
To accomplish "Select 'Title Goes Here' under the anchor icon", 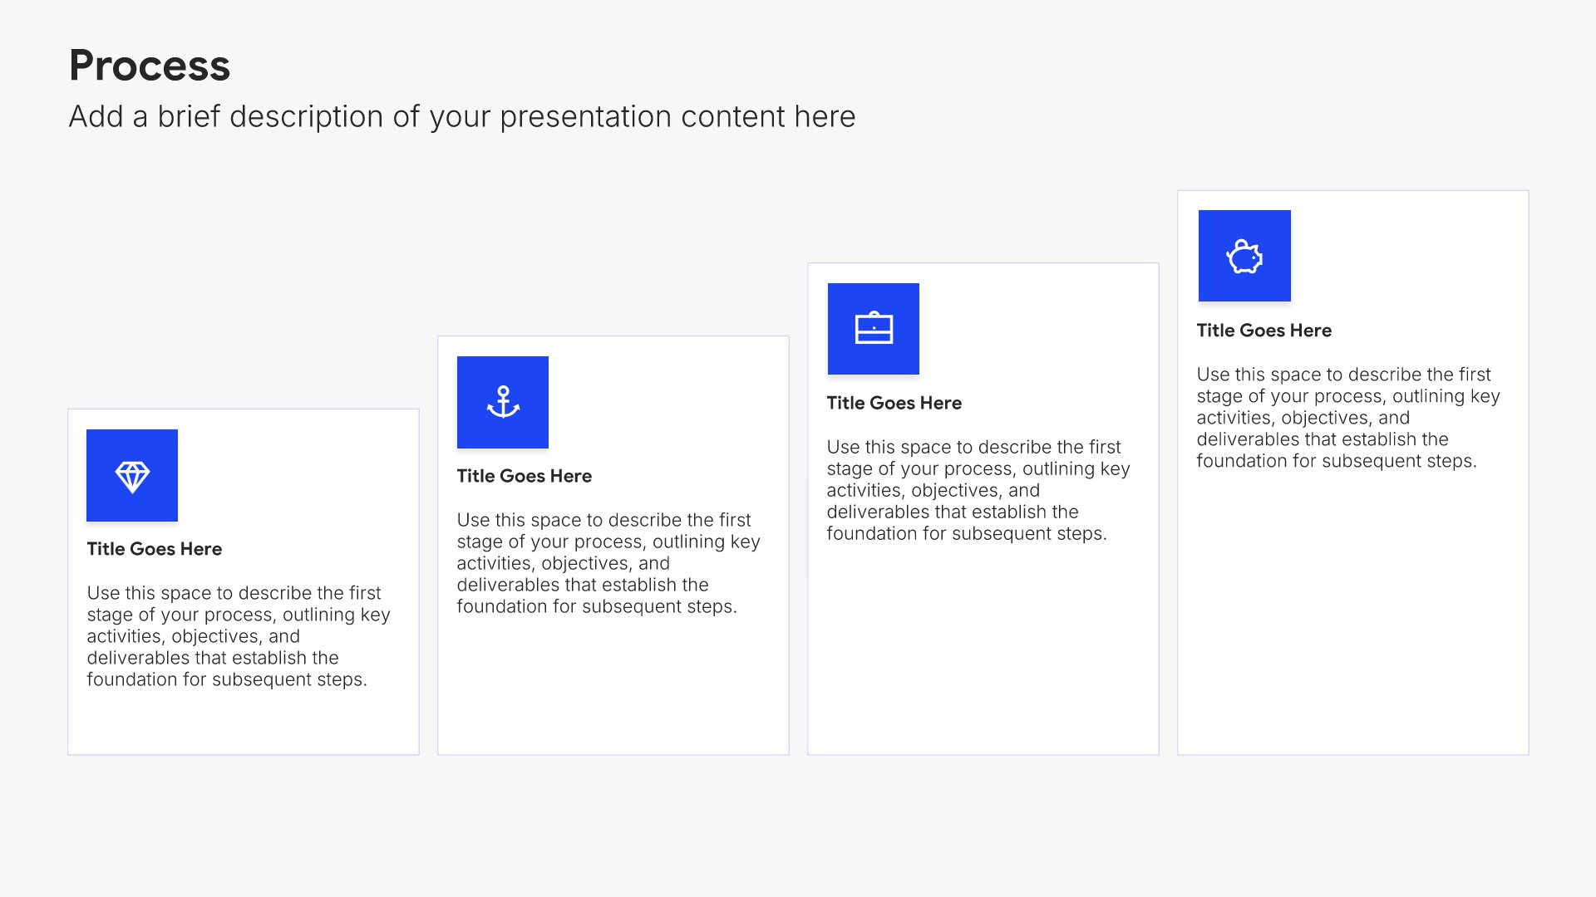I will 525,476.
